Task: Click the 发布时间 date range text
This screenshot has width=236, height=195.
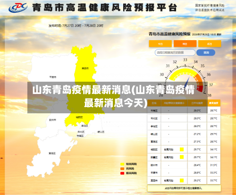Action: [x=76, y=25]
